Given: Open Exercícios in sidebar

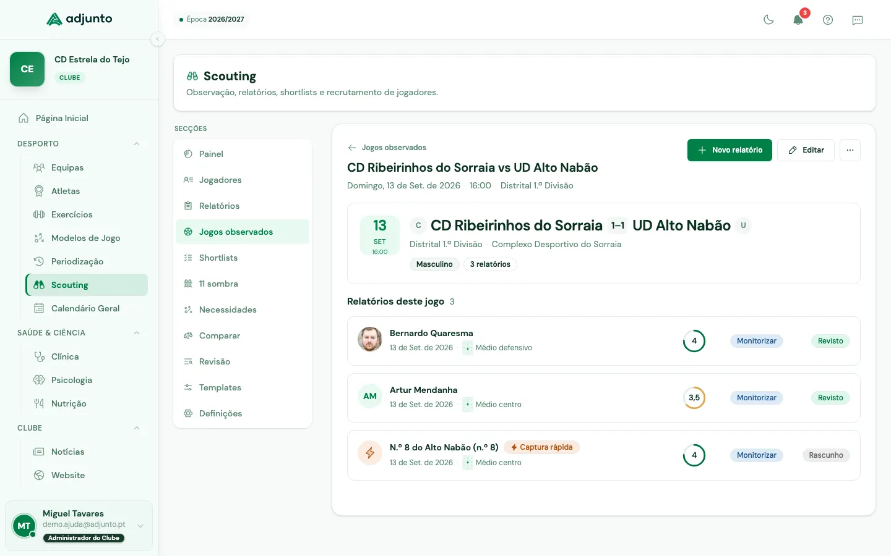Looking at the screenshot, I should pyautogui.click(x=87, y=214).
